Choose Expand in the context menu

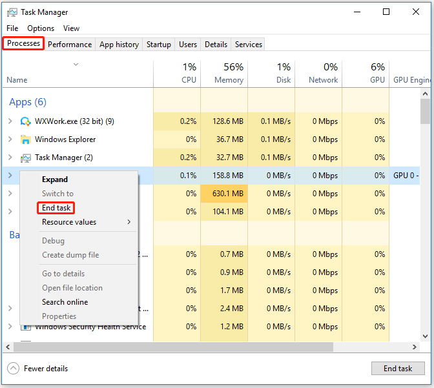pos(55,179)
